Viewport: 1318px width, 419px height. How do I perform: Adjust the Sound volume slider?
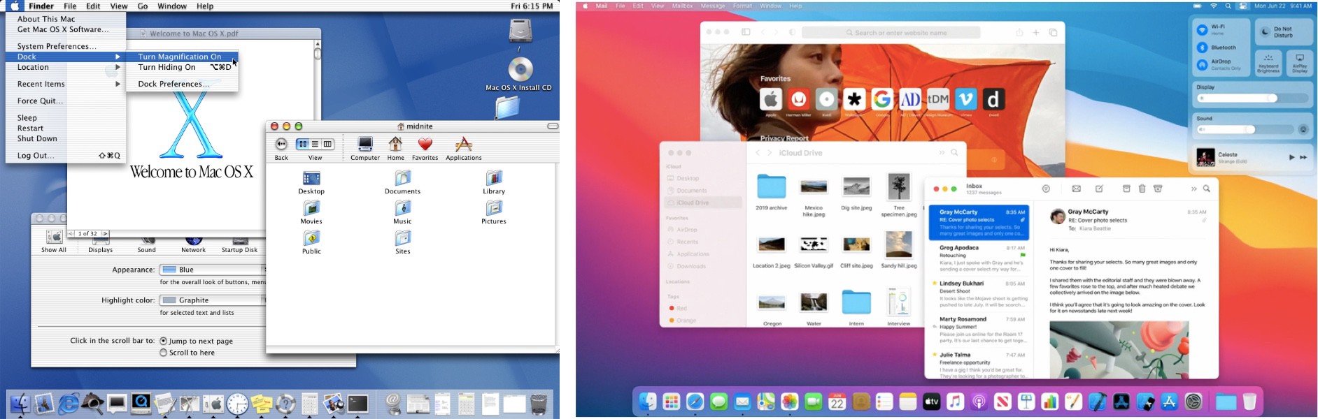pos(1245,130)
